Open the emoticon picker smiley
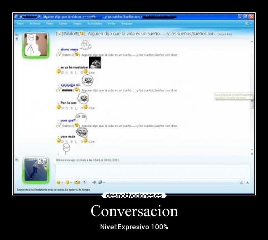This screenshot has height=240, width=268. [x=59, y=183]
